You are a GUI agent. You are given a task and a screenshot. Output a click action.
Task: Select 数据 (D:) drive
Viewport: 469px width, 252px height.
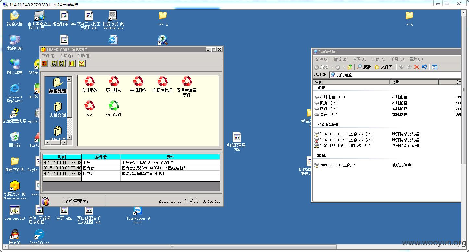click(326, 103)
